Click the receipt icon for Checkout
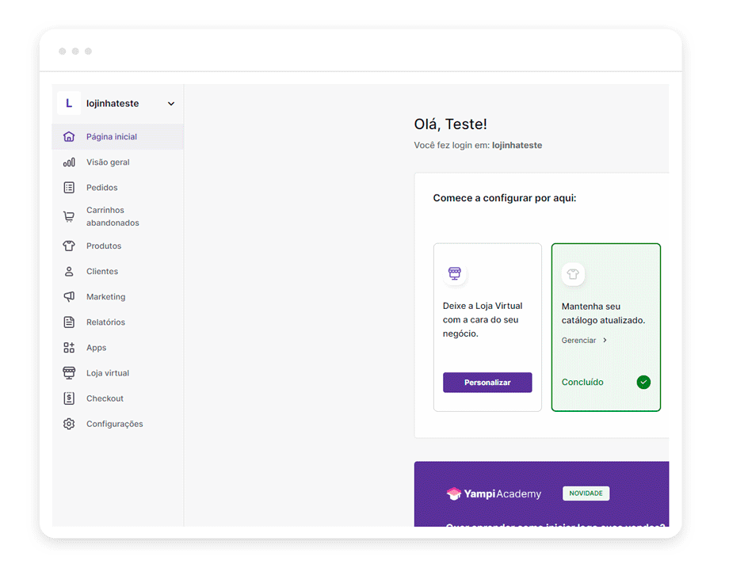Image resolution: width=729 pixels, height=568 pixels. point(69,398)
